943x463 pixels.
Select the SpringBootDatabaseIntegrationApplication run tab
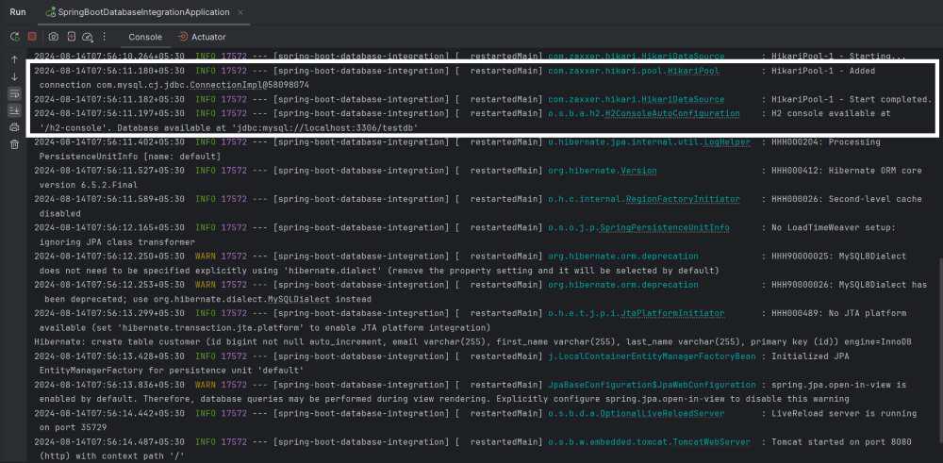pos(138,12)
